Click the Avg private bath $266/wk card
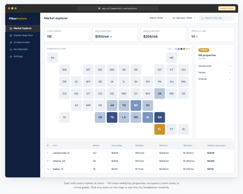 point(163,35)
